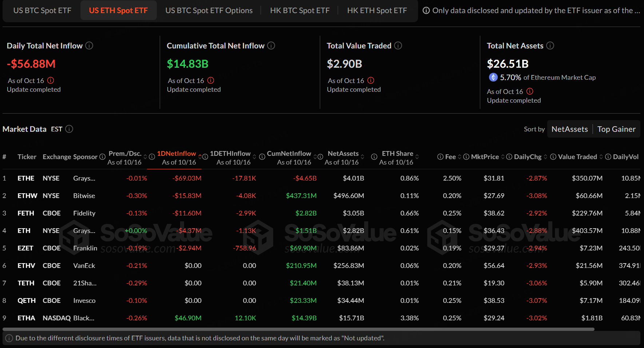Open the ETHE ticker row link
Image resolution: width=644 pixels, height=348 pixels.
[26, 178]
